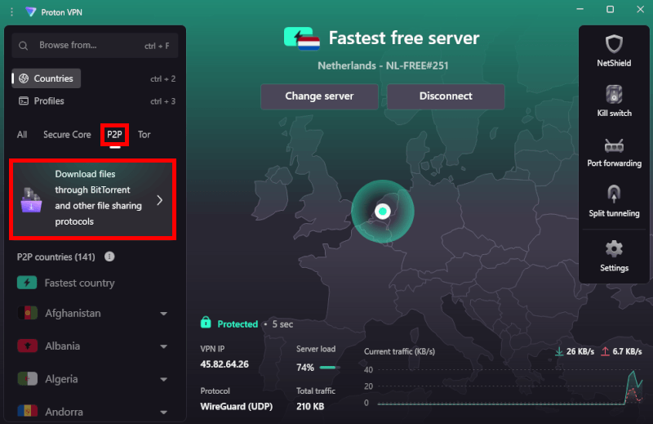Click the connected server marker on map
653x424 pixels.
coord(382,212)
